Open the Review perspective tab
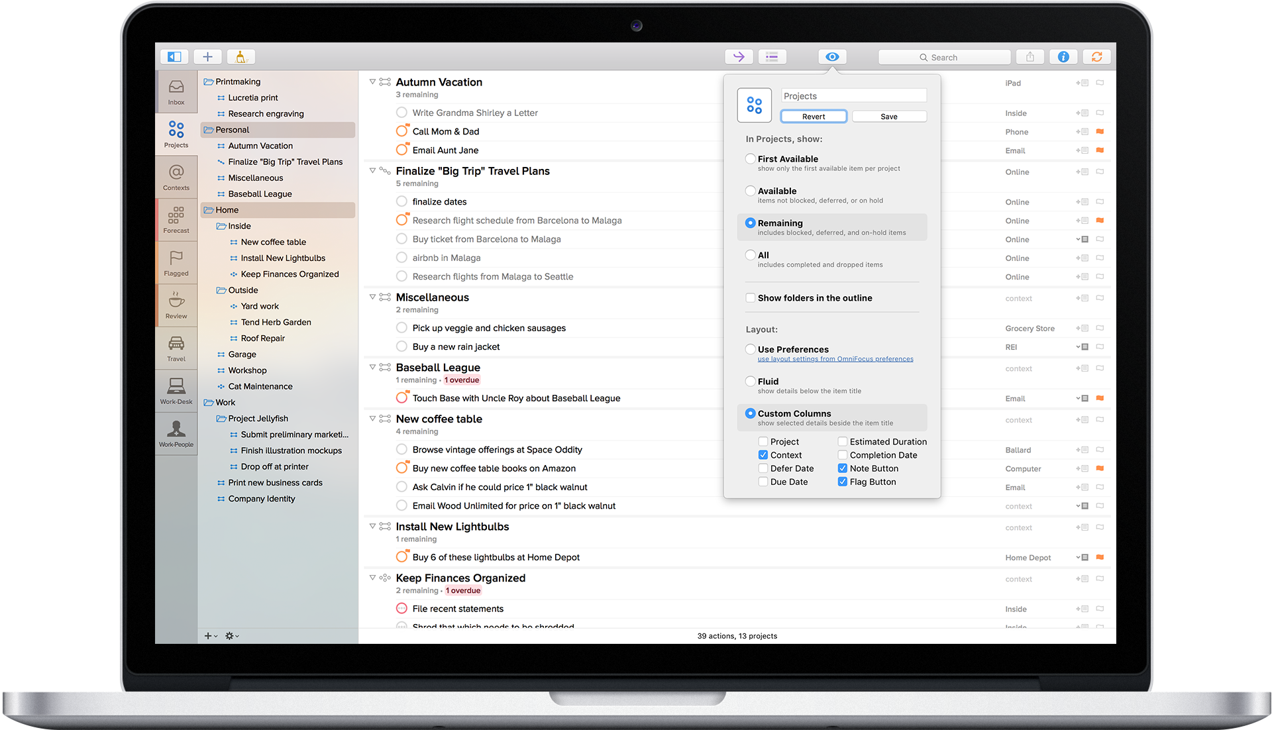This screenshot has width=1272, height=730. [x=176, y=305]
